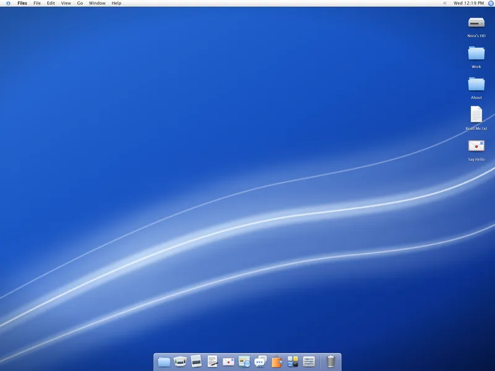
Task: Open the View menu
Action: (66, 3)
